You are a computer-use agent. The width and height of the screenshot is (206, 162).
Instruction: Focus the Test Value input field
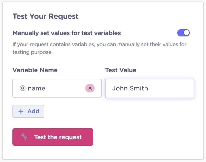(x=150, y=88)
